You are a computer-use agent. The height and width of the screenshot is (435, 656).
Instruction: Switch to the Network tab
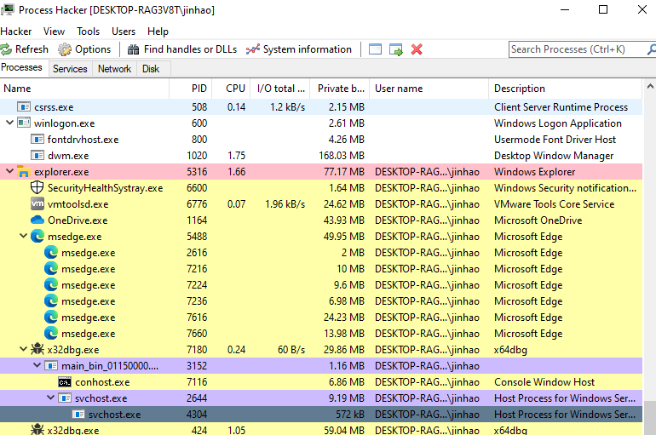pyautogui.click(x=114, y=69)
